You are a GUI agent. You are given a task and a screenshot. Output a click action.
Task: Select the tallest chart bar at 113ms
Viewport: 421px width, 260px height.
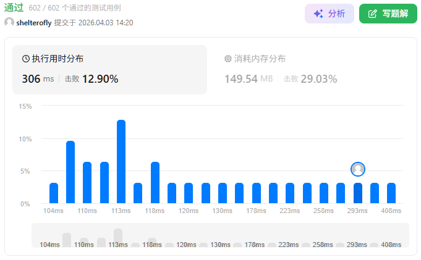point(121,161)
